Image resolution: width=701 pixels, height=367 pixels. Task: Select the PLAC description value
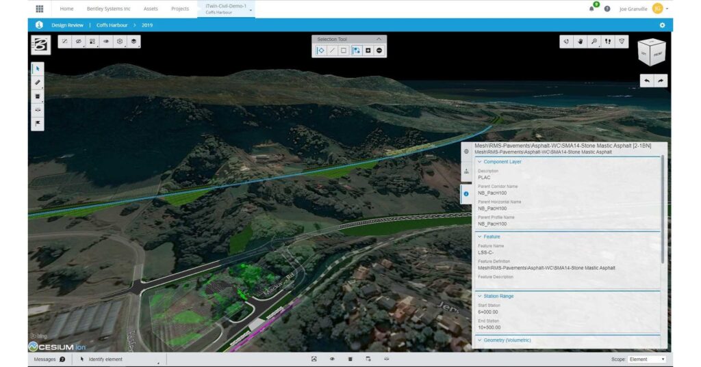(x=484, y=177)
